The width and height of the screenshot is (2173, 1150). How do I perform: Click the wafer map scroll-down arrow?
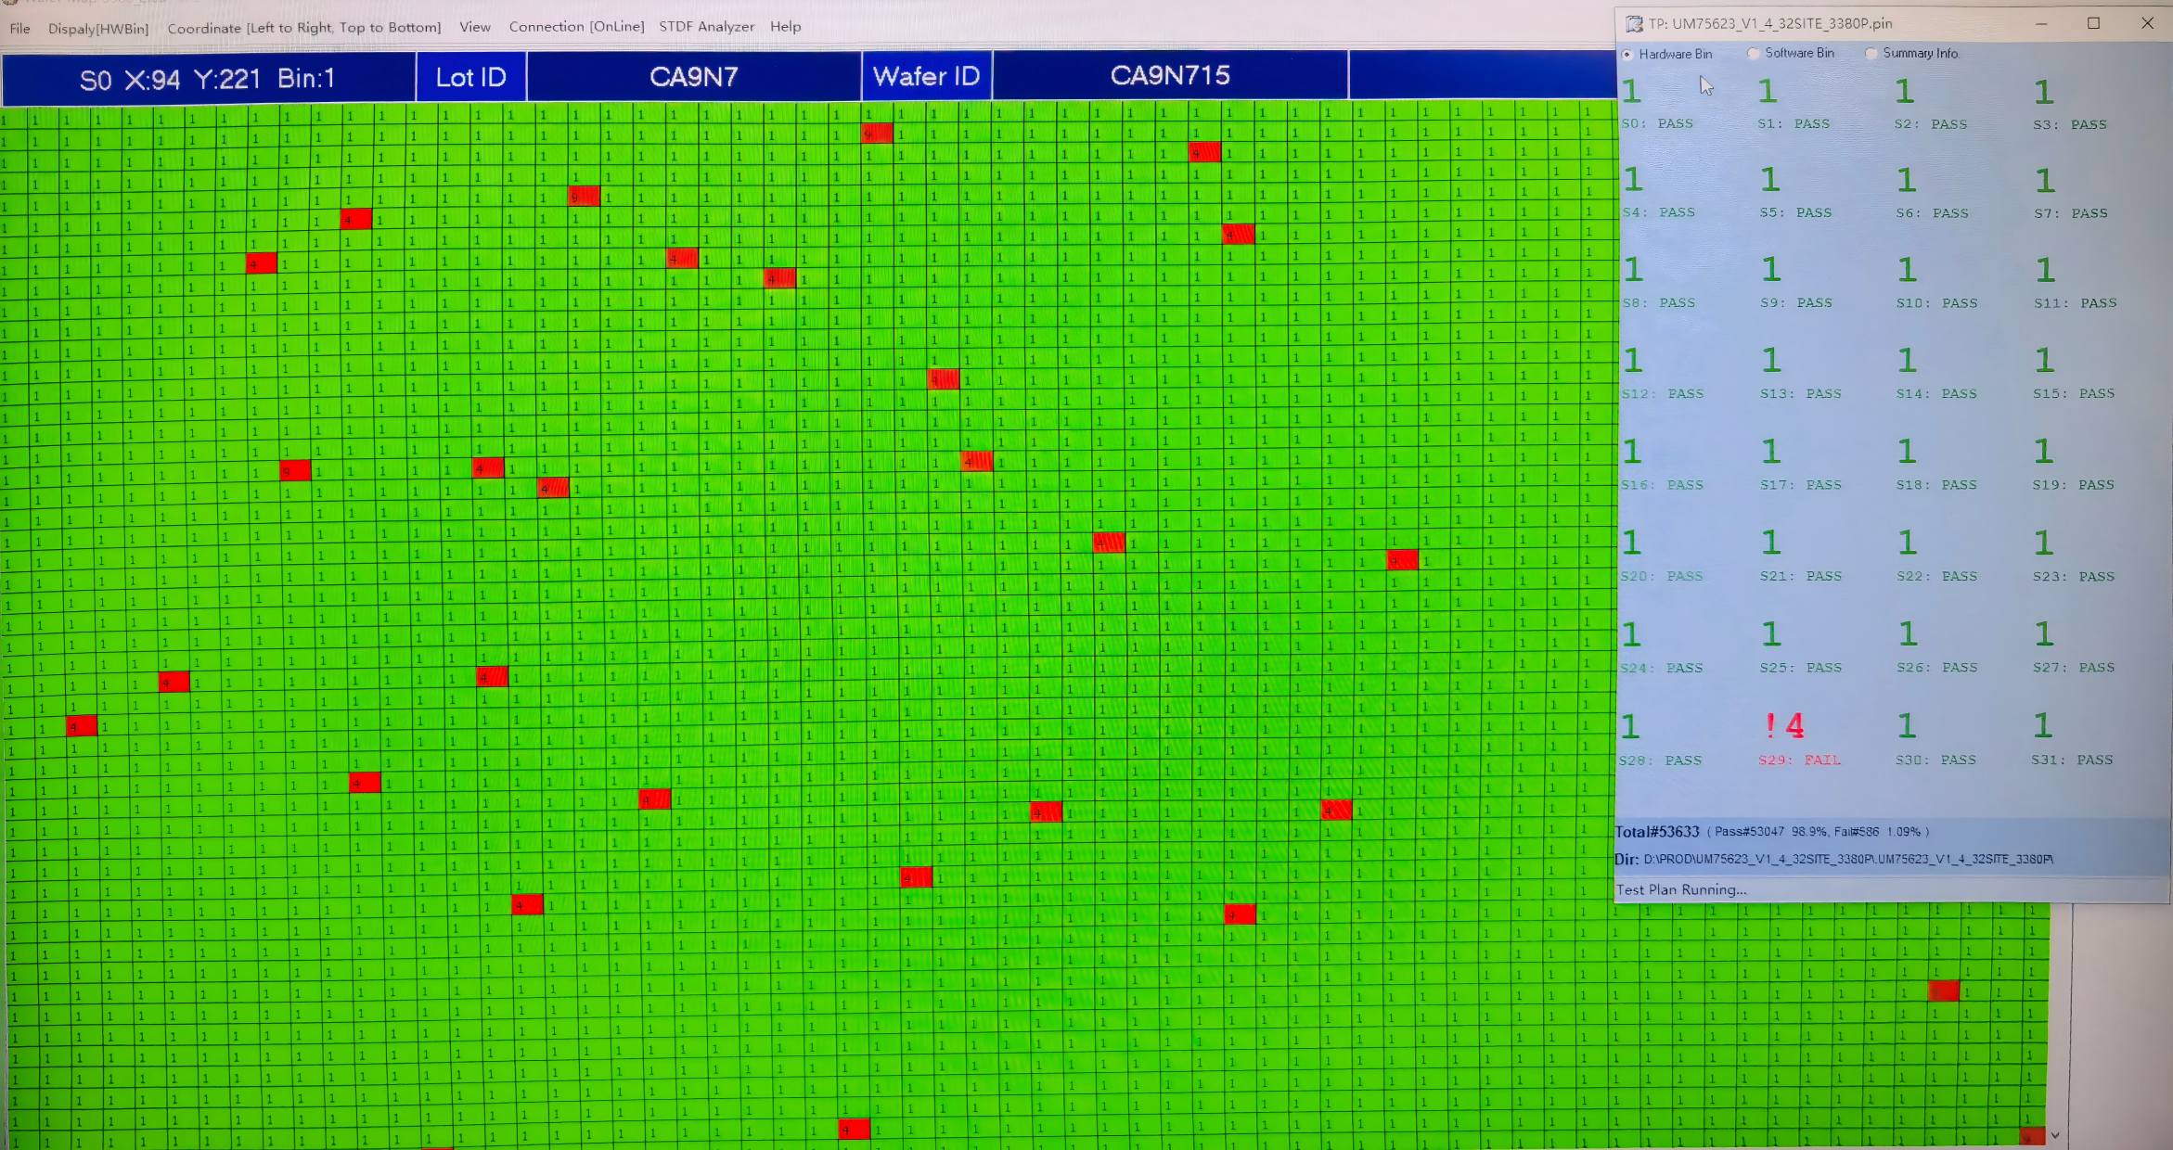(2055, 1135)
